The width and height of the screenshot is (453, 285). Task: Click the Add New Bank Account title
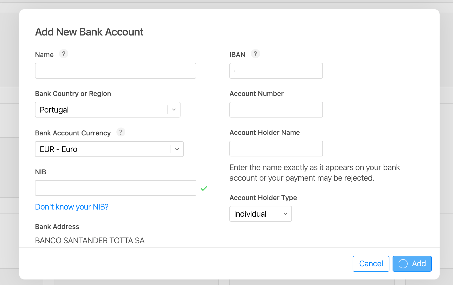[x=89, y=32]
